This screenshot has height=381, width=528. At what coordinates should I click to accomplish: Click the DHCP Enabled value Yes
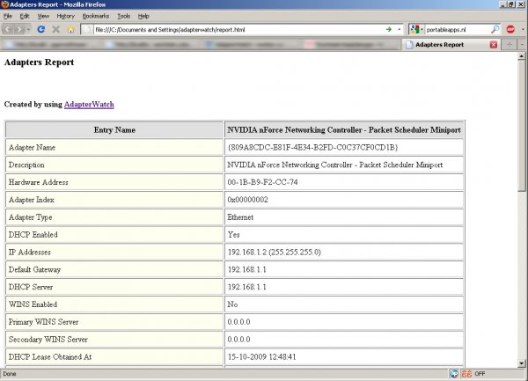234,235
